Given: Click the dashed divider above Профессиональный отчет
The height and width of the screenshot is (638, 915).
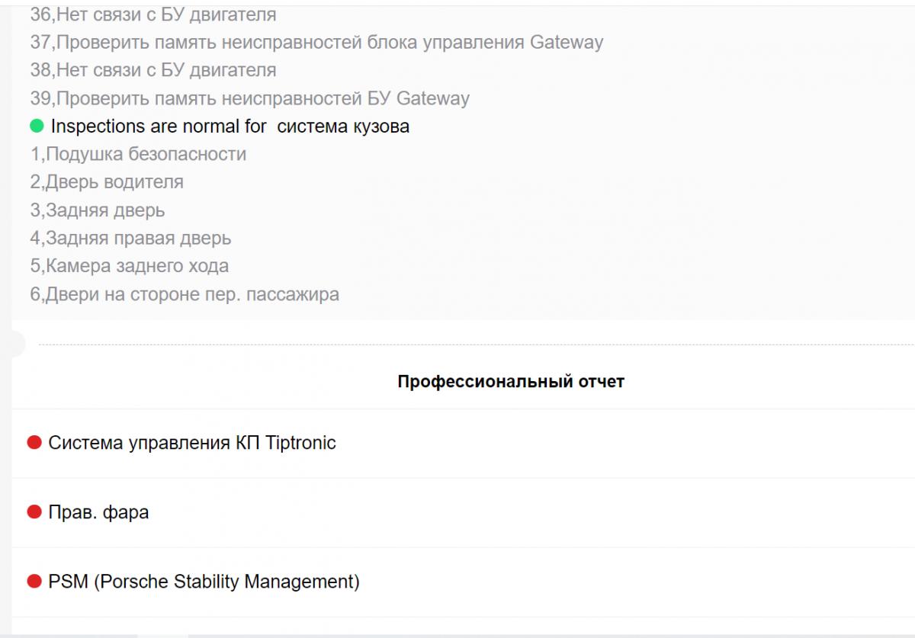Looking at the screenshot, I should tap(473, 345).
